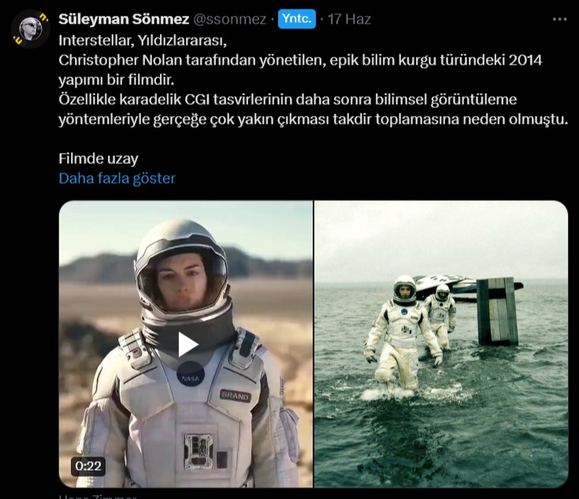The height and width of the screenshot is (499, 579).
Task: Click the spacecraft in the water image
Action: 466,288
